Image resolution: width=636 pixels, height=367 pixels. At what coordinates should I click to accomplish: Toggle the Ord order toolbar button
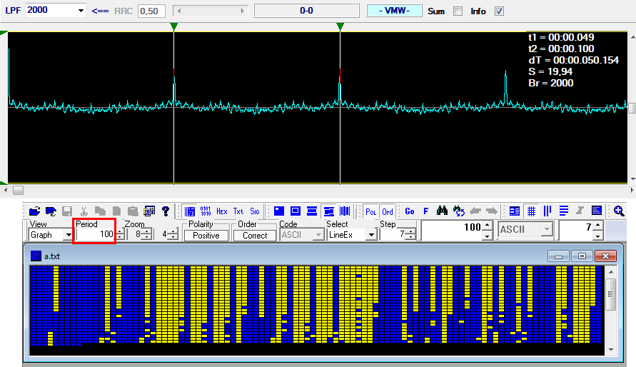tap(388, 211)
